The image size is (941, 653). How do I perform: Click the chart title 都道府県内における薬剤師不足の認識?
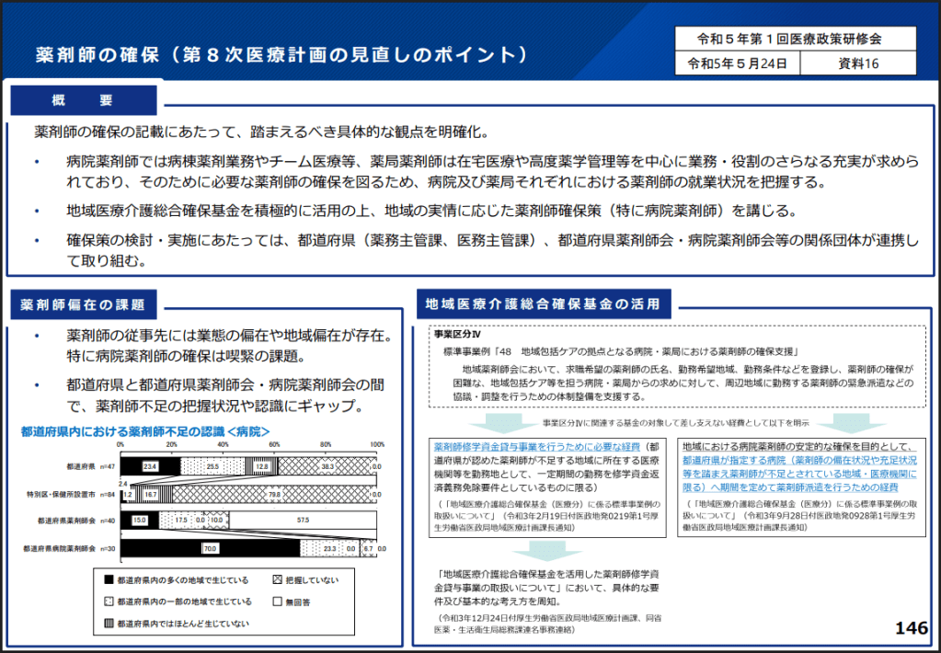coord(145,431)
